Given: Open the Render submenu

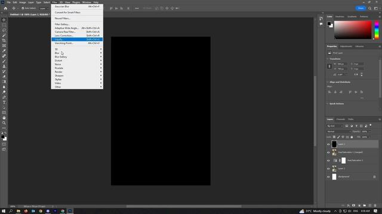Looking at the screenshot, I should [x=77, y=72].
